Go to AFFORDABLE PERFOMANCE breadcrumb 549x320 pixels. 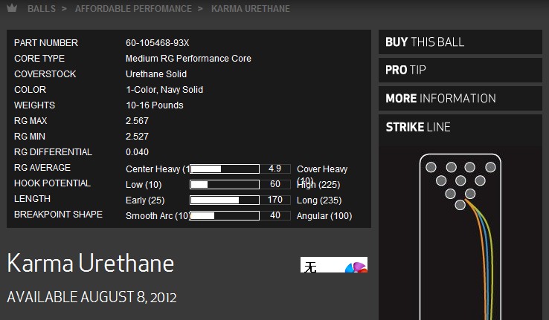pyautogui.click(x=133, y=9)
